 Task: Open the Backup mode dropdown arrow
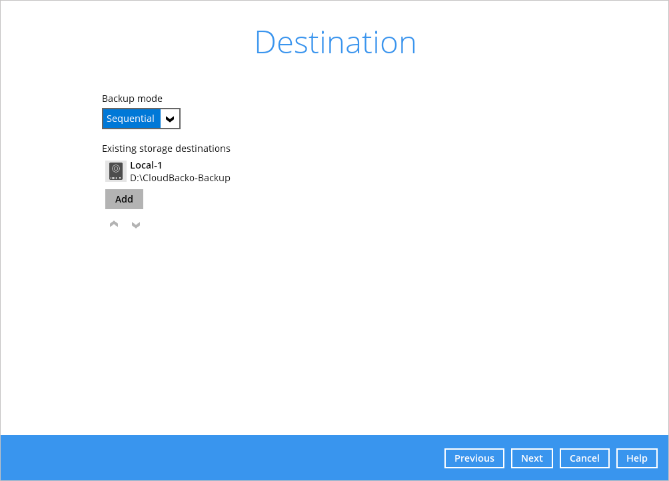click(x=170, y=119)
